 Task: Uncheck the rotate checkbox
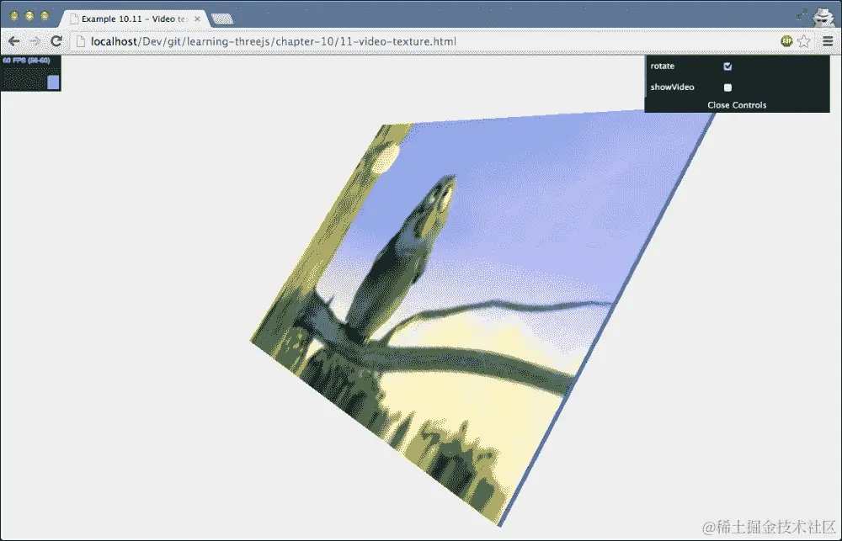click(x=727, y=66)
